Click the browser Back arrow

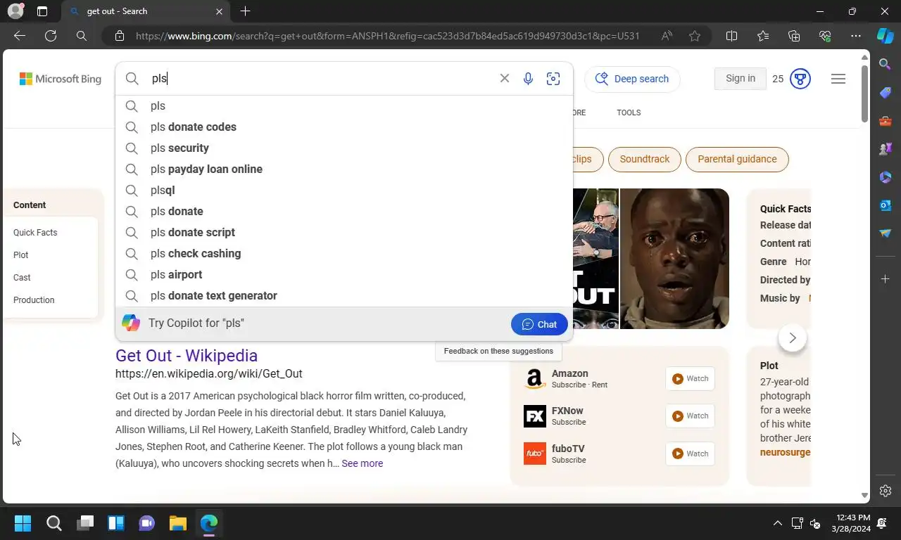[20, 36]
